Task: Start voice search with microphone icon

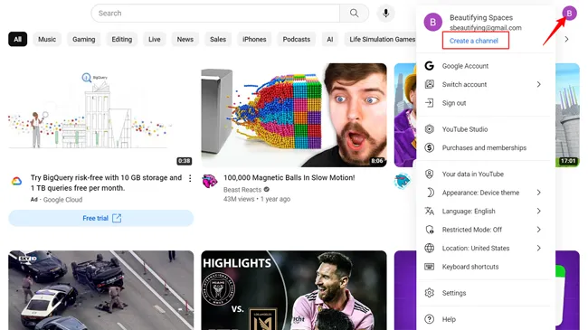Action: coord(385,14)
